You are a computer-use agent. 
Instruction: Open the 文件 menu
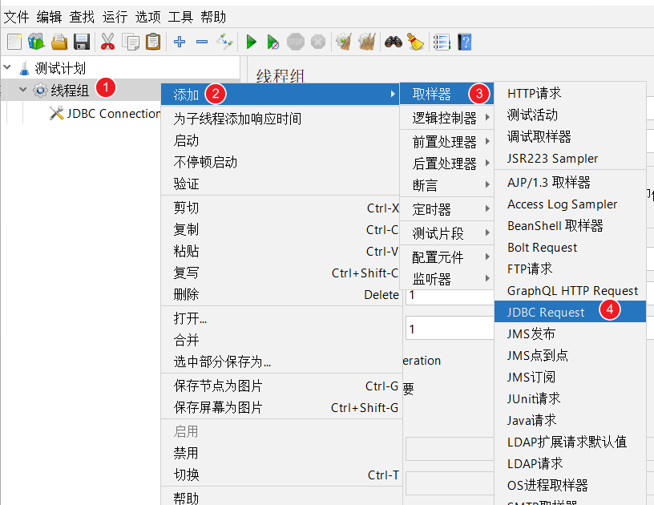[x=16, y=17]
